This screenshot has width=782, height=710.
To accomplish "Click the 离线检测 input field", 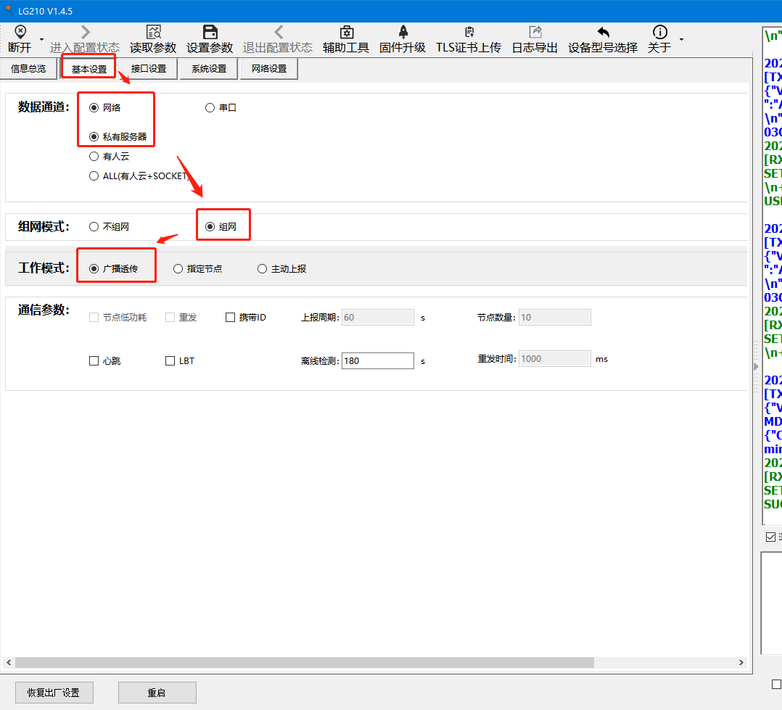I will click(x=377, y=360).
